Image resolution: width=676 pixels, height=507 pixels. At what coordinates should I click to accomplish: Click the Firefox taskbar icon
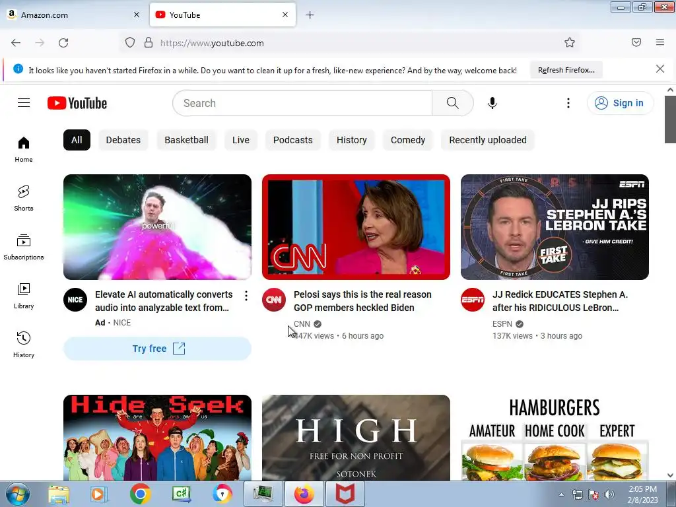304,494
